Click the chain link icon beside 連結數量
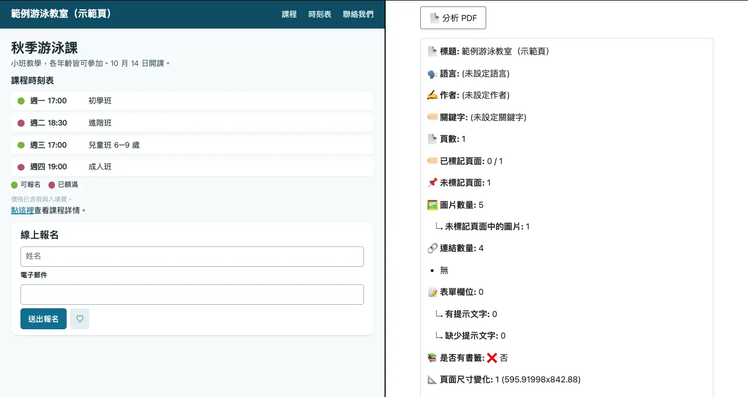 click(x=432, y=248)
